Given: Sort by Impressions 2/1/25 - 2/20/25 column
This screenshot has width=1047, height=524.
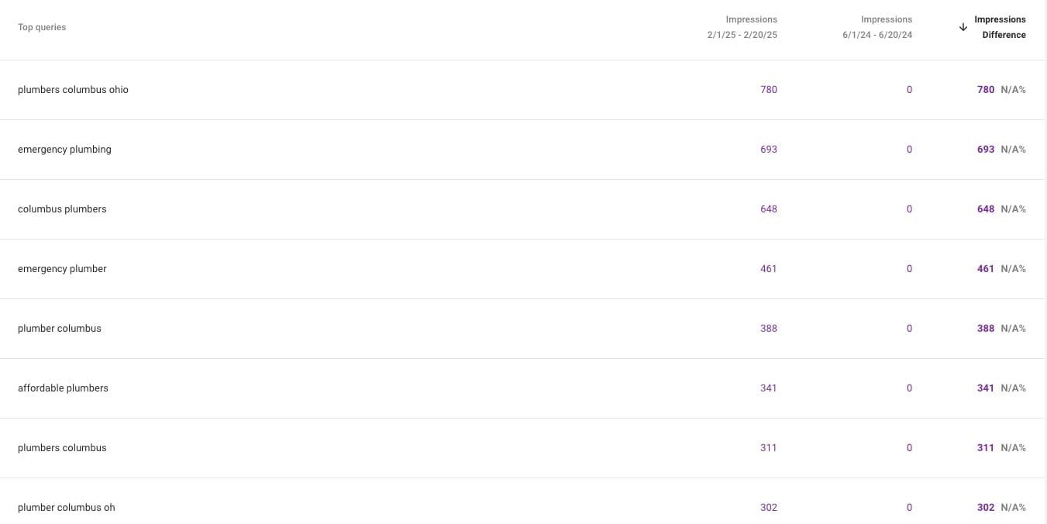Looking at the screenshot, I should coord(742,27).
